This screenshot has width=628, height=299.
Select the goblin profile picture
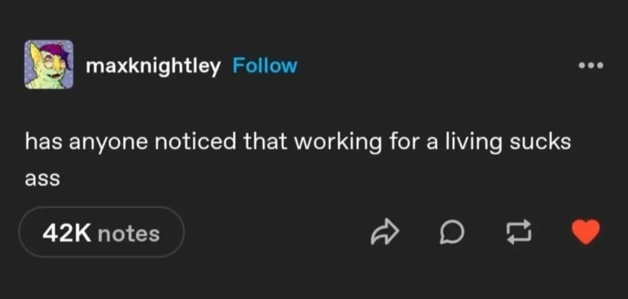pos(49,64)
